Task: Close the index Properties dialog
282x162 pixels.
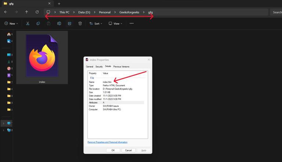Action: pos(149,60)
